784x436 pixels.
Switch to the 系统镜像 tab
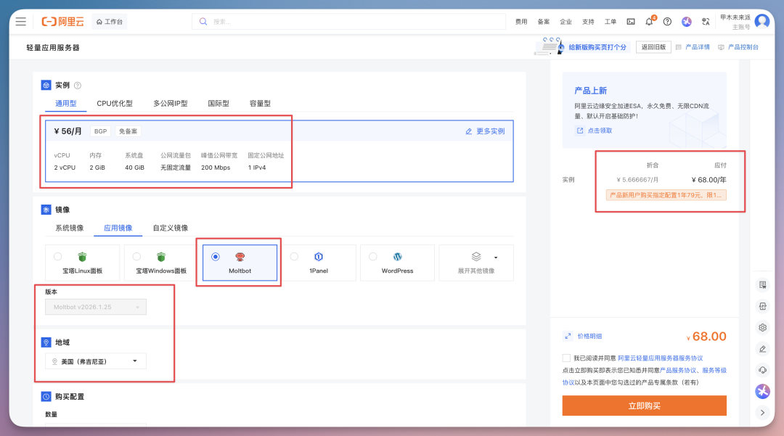70,228
